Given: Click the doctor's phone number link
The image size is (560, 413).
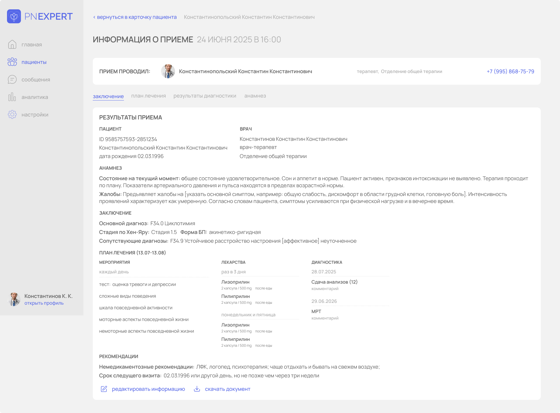Looking at the screenshot, I should [510, 72].
